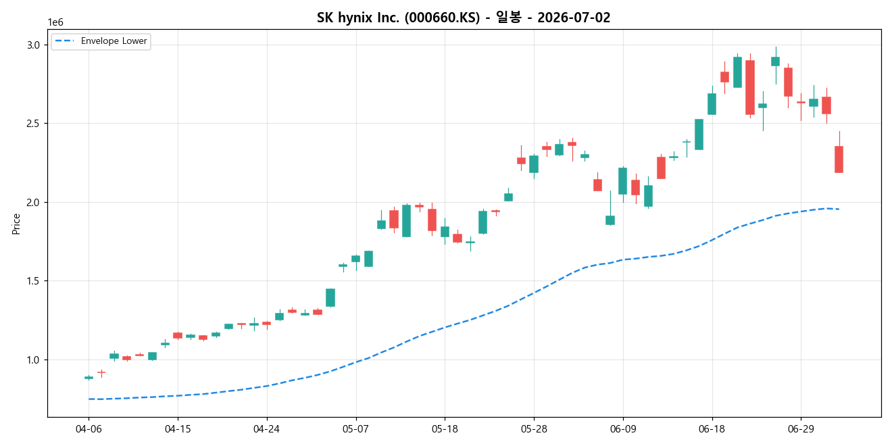
Task: Click the green candle at 06-18
Action: tap(712, 104)
